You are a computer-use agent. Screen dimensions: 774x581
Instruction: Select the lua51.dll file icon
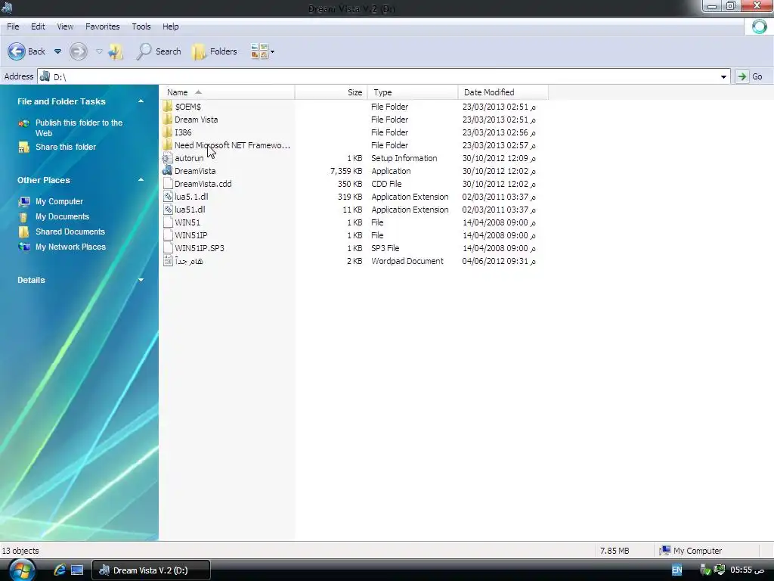pos(167,209)
